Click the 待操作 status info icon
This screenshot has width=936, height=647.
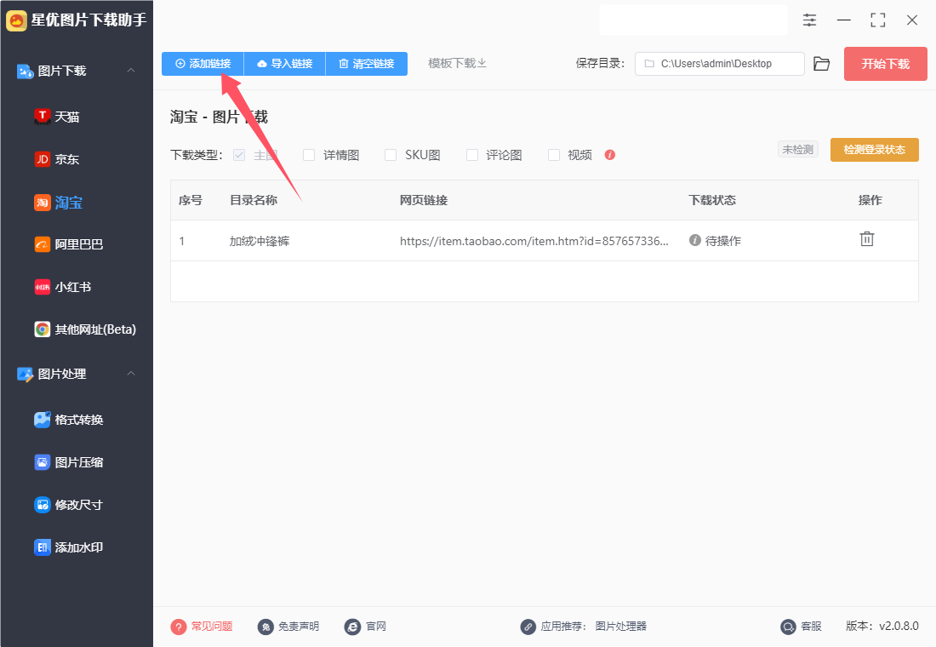[695, 240]
